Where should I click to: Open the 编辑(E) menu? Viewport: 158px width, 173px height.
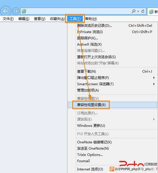24,19
